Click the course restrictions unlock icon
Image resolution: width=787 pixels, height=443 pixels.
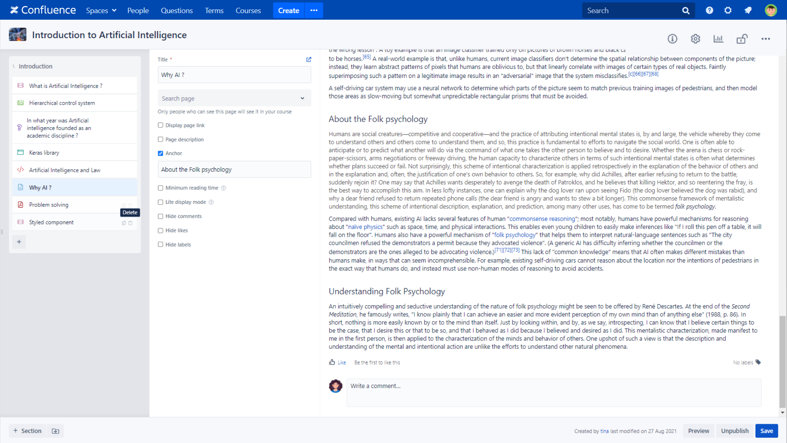(x=742, y=39)
